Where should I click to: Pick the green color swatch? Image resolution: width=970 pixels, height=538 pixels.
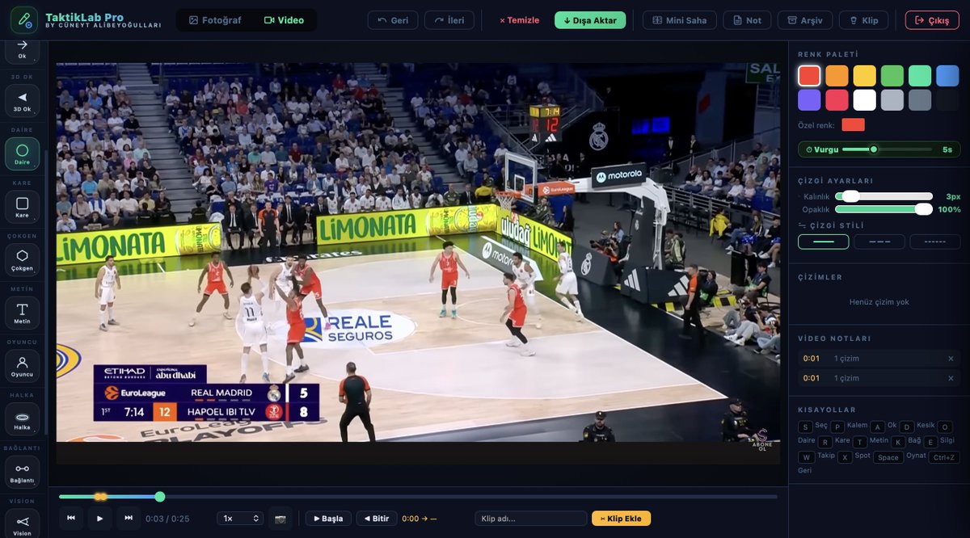click(892, 76)
